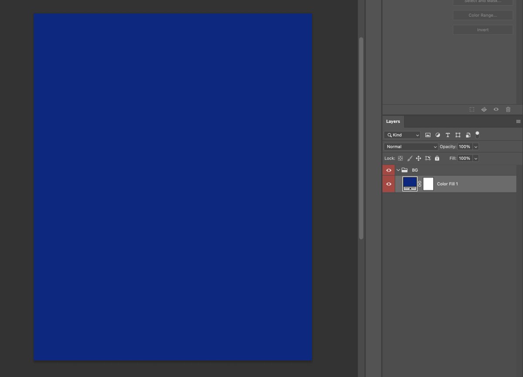Toggle Lock image pixels brush icon
523x377 pixels.
coord(410,158)
